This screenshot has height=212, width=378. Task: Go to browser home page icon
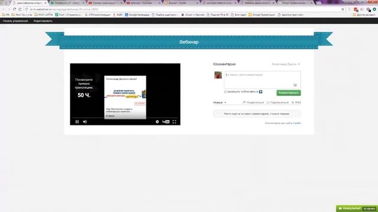click(20, 9)
